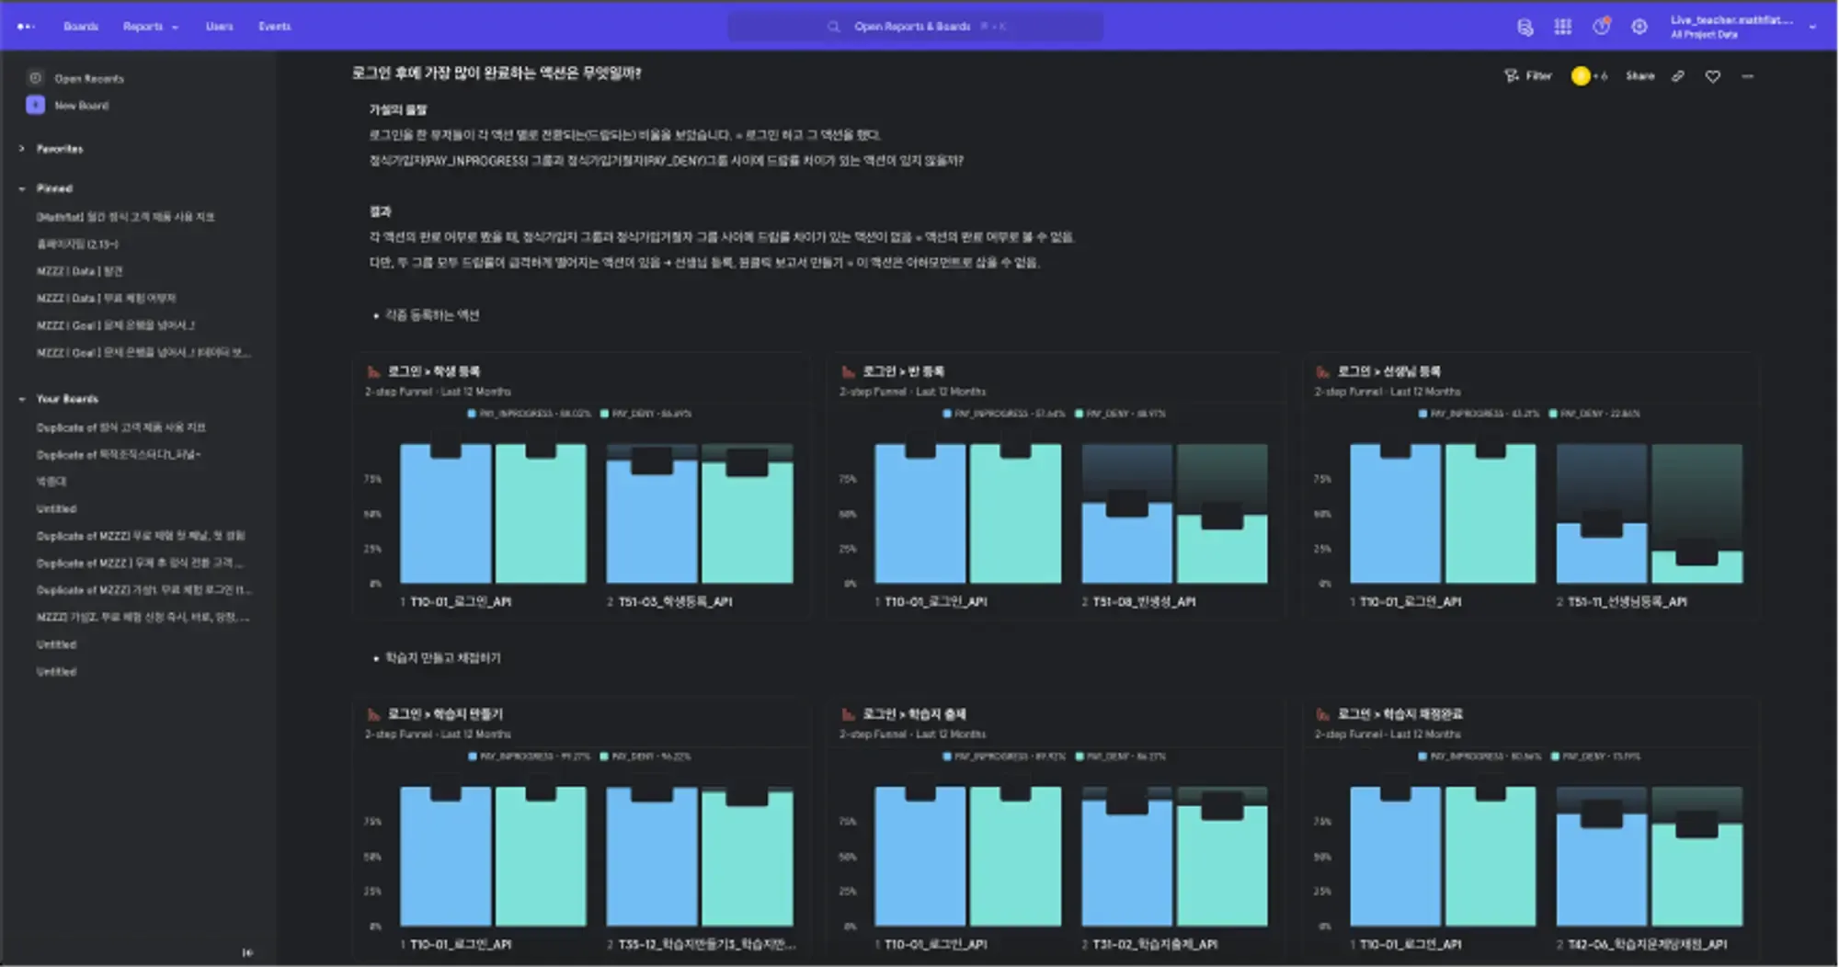The image size is (1839, 967).
Task: Copy board link using chain icon
Action: coord(1678,76)
